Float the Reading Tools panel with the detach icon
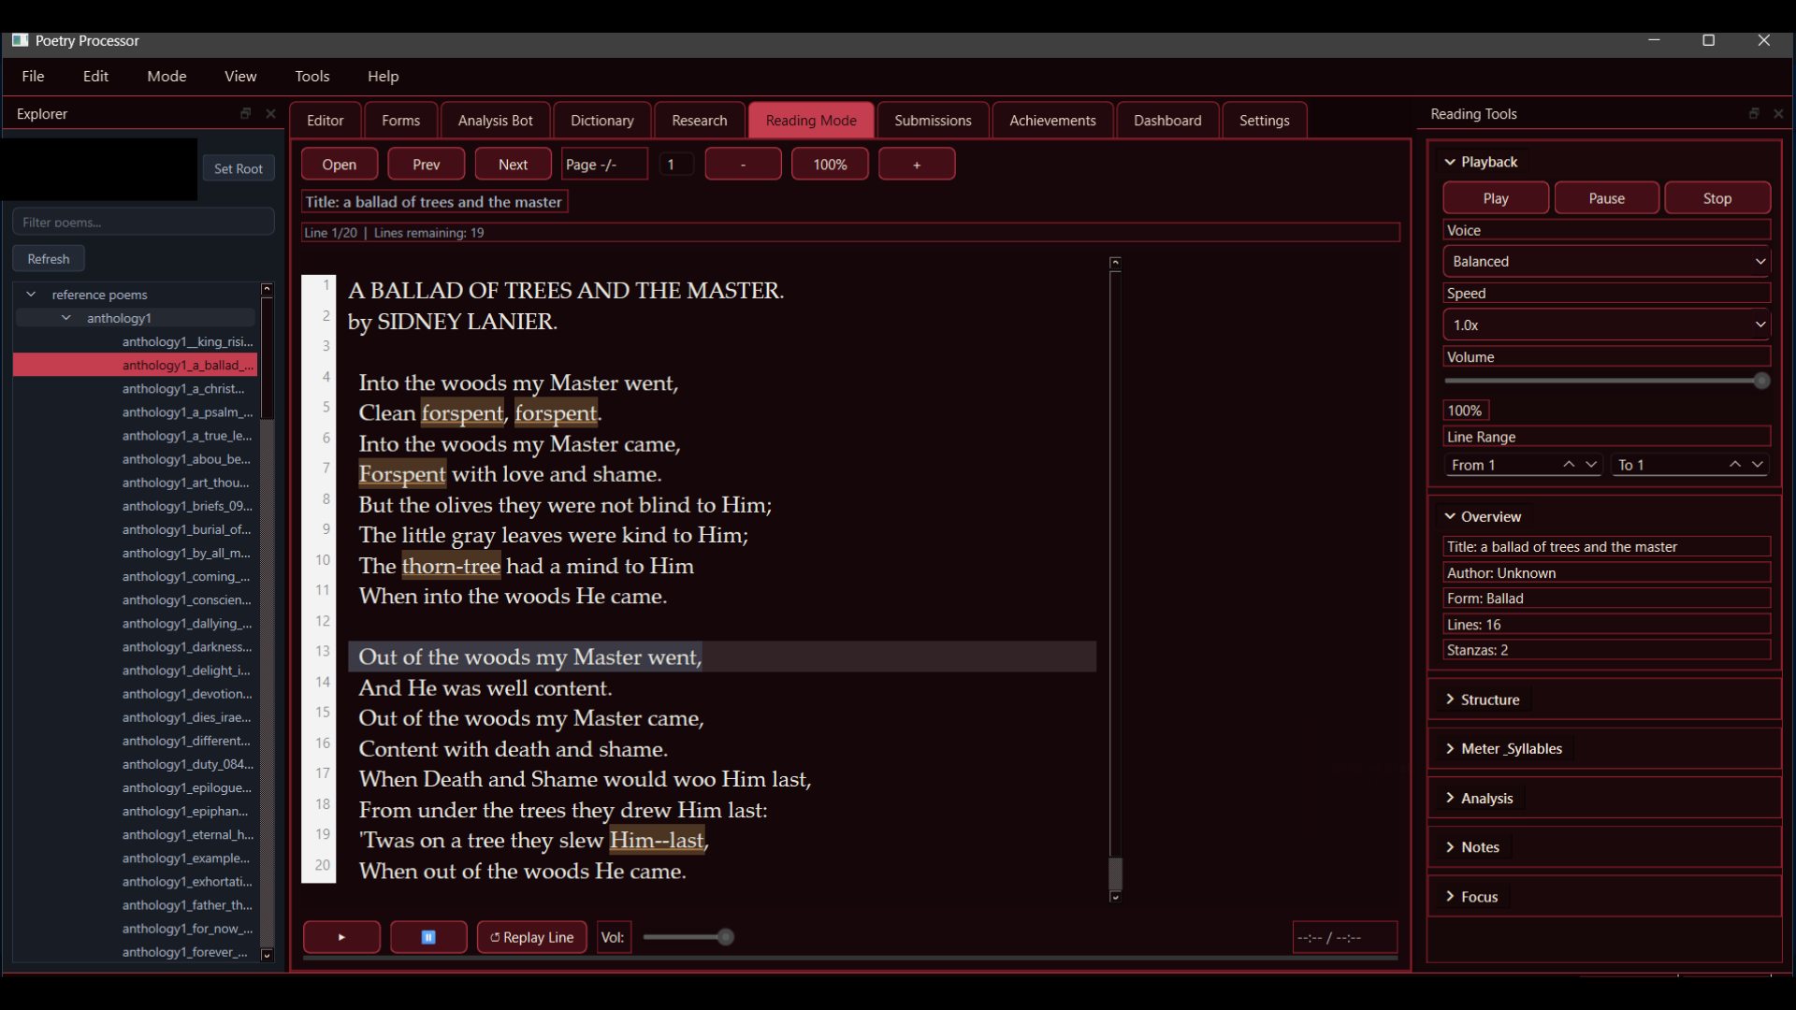The image size is (1796, 1010). pos(1754,113)
